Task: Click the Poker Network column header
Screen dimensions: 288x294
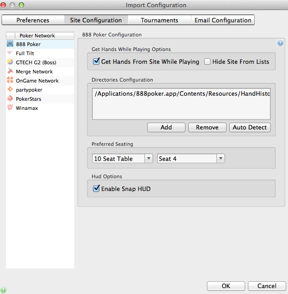Action: click(x=45, y=36)
